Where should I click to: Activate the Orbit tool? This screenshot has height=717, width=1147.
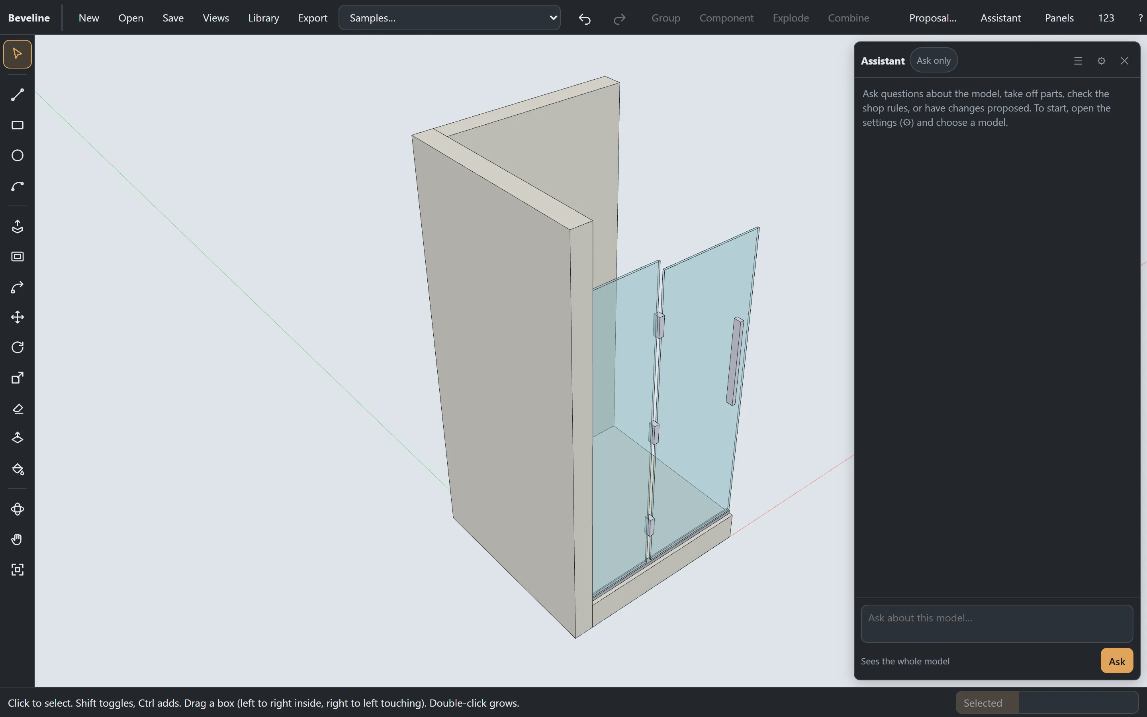coord(18,509)
